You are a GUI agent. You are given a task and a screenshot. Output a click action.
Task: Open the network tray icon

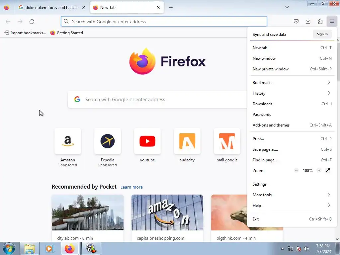click(290, 249)
